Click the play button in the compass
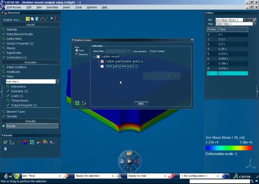 129,161
